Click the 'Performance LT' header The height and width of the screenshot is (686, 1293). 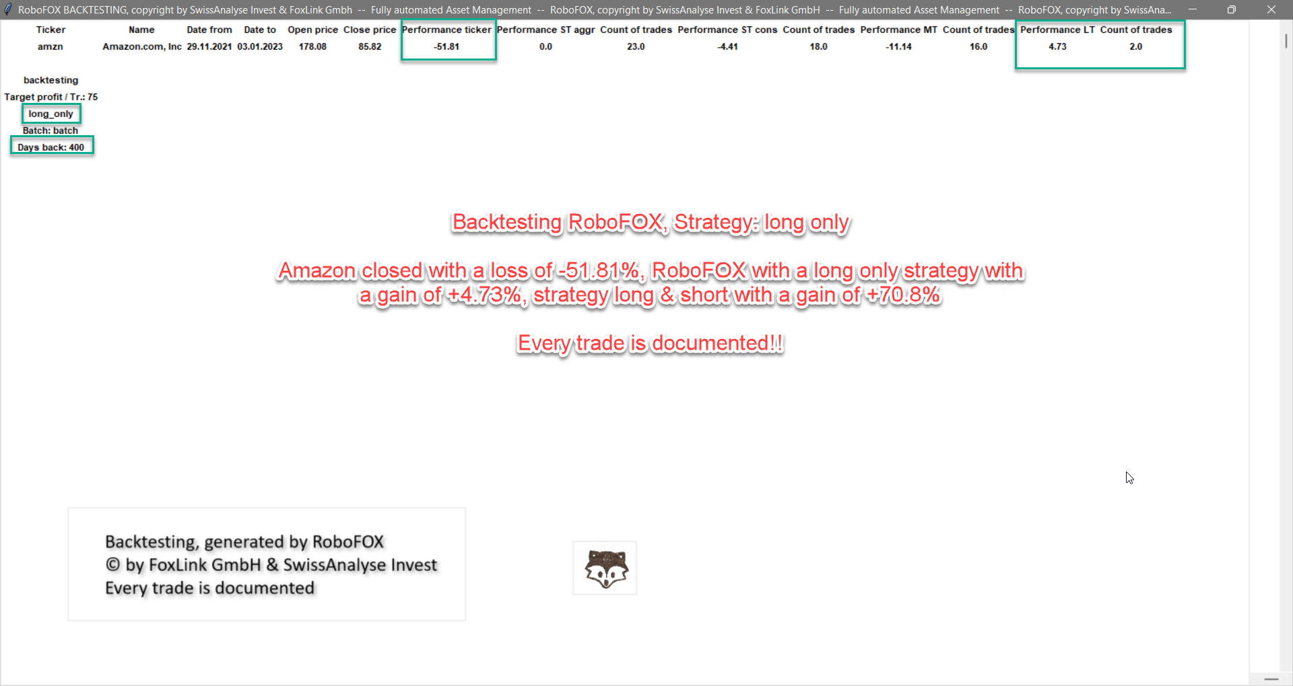pos(1057,30)
